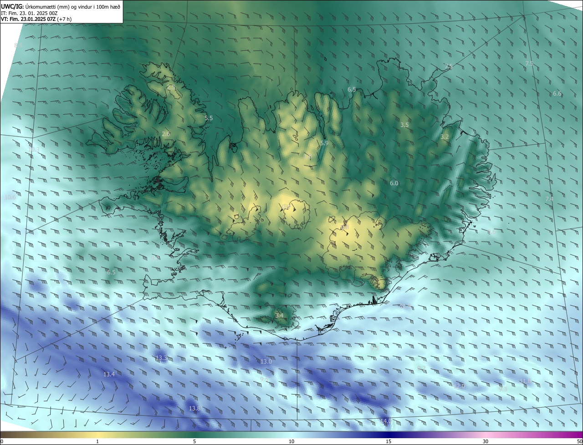583x445 pixels.
Task: Click the '1' tick label on the legend
Action: (97, 441)
